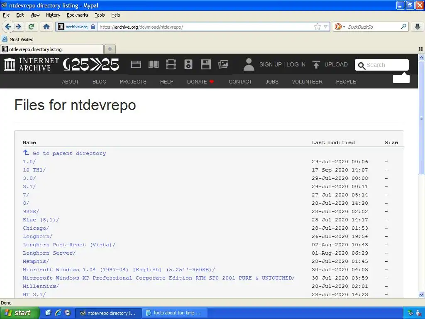
Task: Open the JOBS navigation link
Action: pyautogui.click(x=272, y=82)
